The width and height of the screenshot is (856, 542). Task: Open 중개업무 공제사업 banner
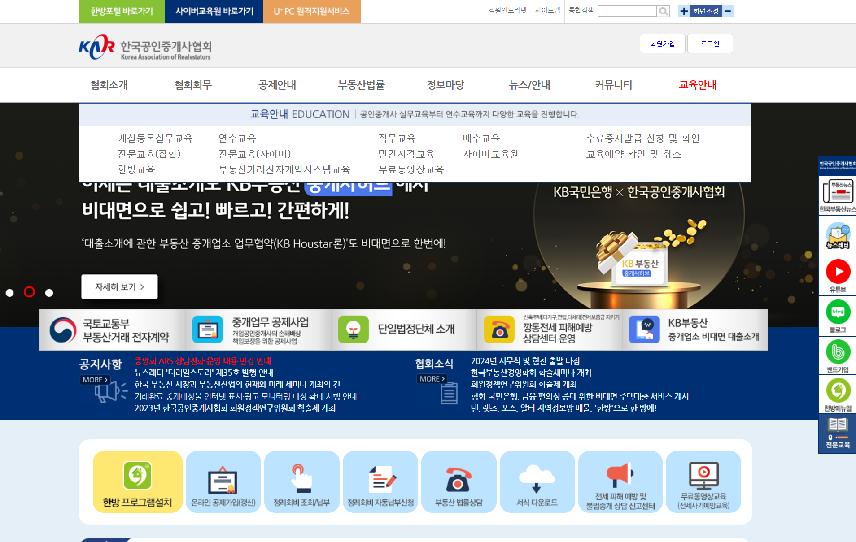coord(258,330)
